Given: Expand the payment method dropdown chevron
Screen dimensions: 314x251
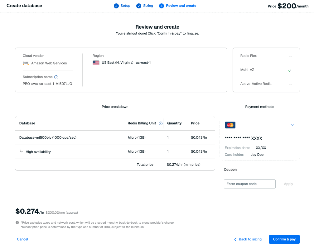Looking at the screenshot, I should [x=292, y=125].
